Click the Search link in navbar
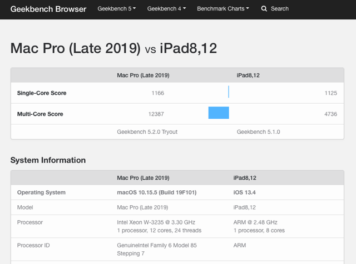 [279, 9]
